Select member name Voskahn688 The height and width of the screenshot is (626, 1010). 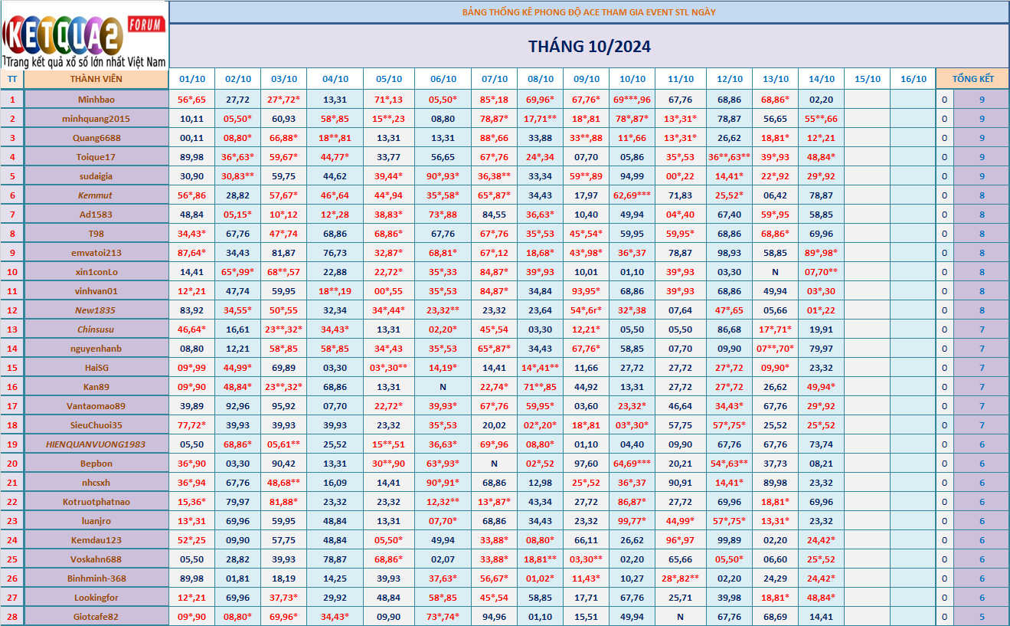[96, 559]
